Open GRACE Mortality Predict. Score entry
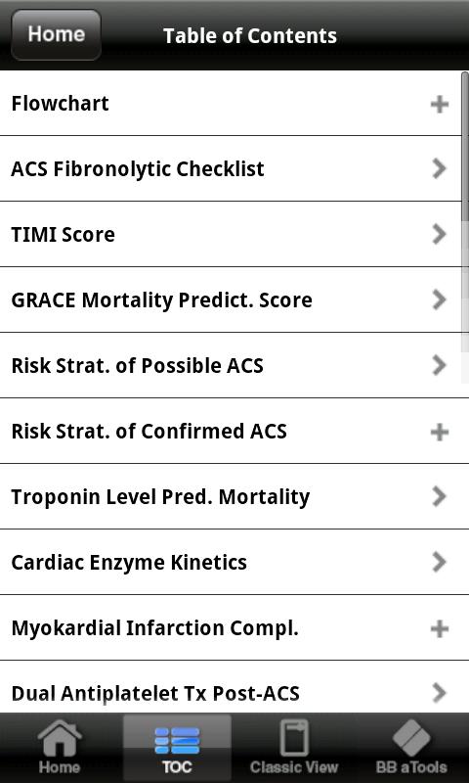 [x=234, y=299]
